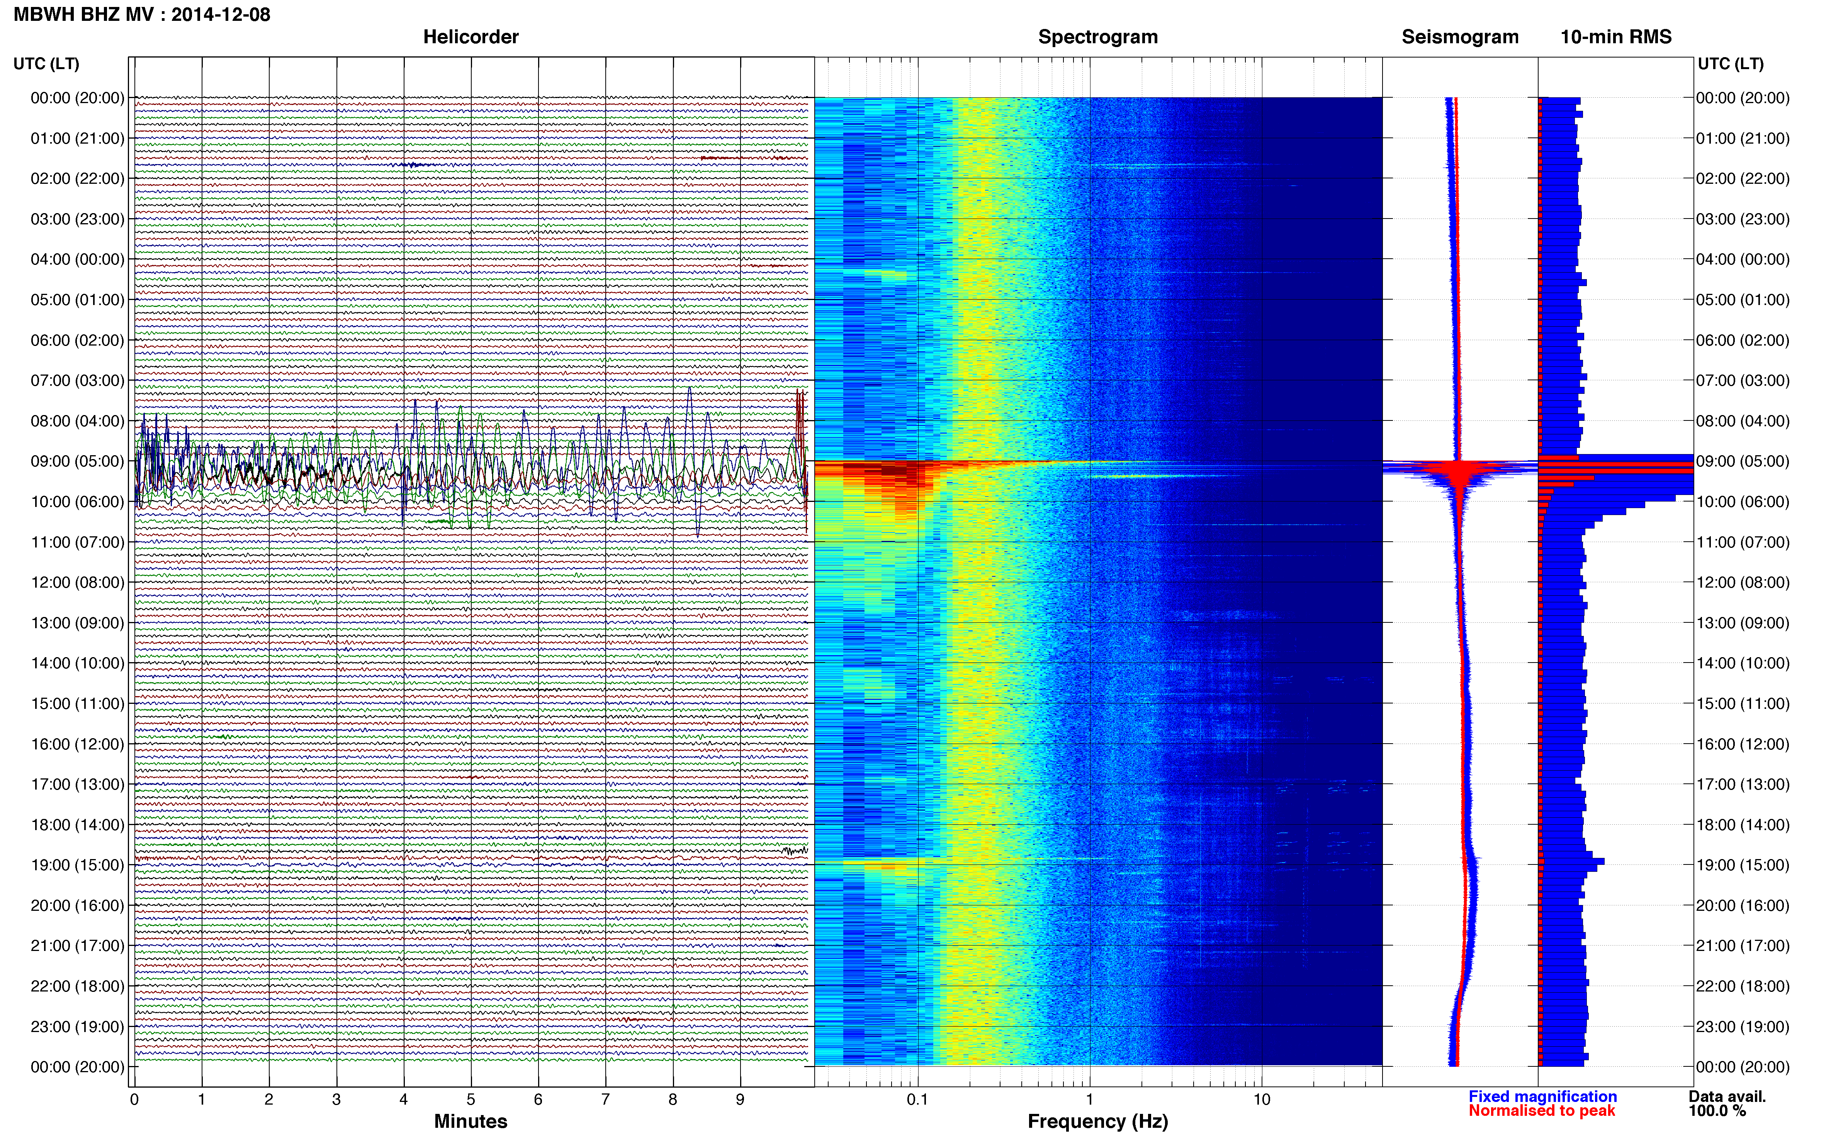Select left time label '21:00 (17:00)'

tap(77, 946)
